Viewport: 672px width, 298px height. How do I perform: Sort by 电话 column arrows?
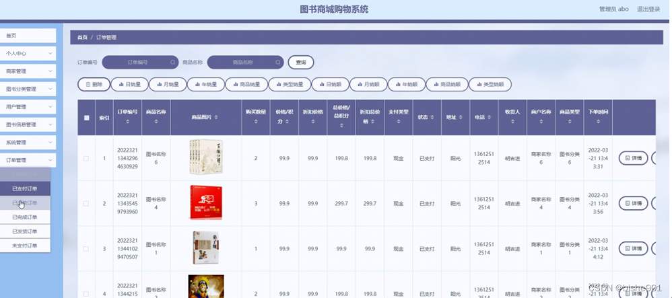pyautogui.click(x=489, y=117)
